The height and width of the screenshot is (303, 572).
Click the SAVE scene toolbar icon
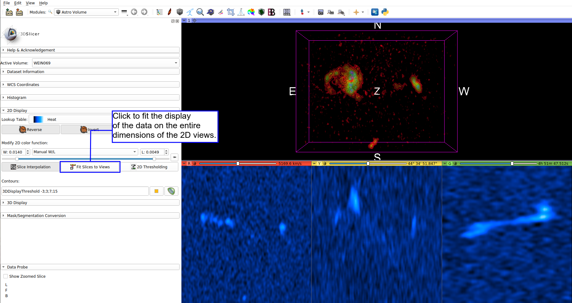[x=19, y=12]
